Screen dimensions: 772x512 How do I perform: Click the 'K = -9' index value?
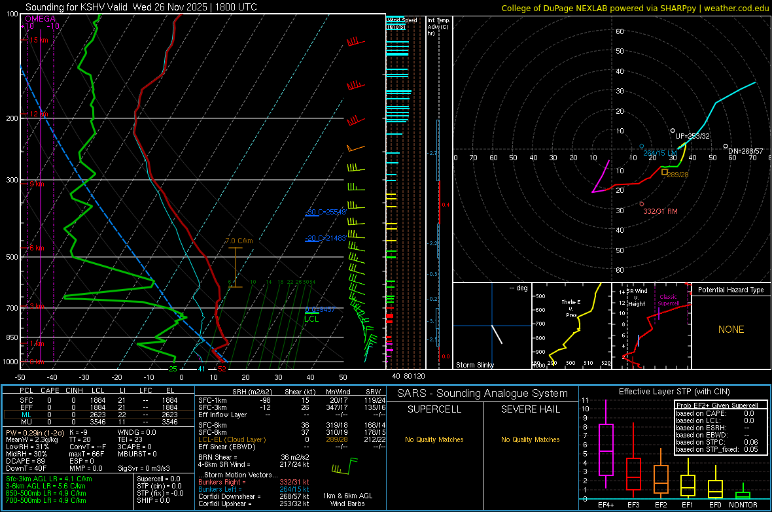coord(79,432)
